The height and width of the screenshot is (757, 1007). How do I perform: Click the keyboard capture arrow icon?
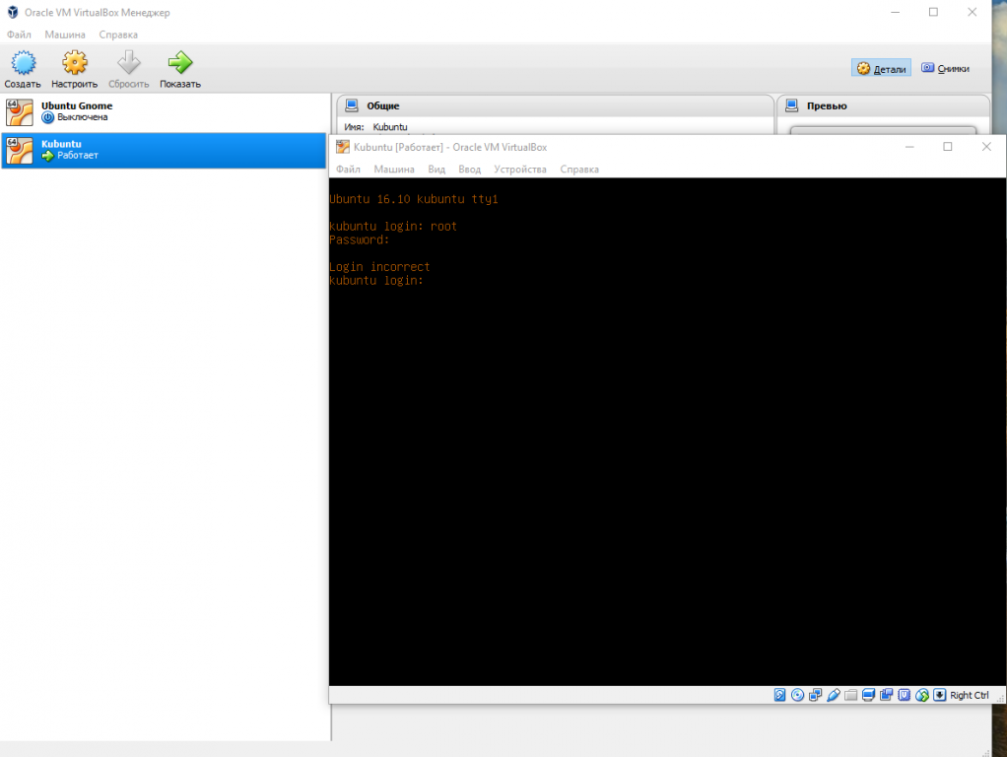(x=940, y=695)
